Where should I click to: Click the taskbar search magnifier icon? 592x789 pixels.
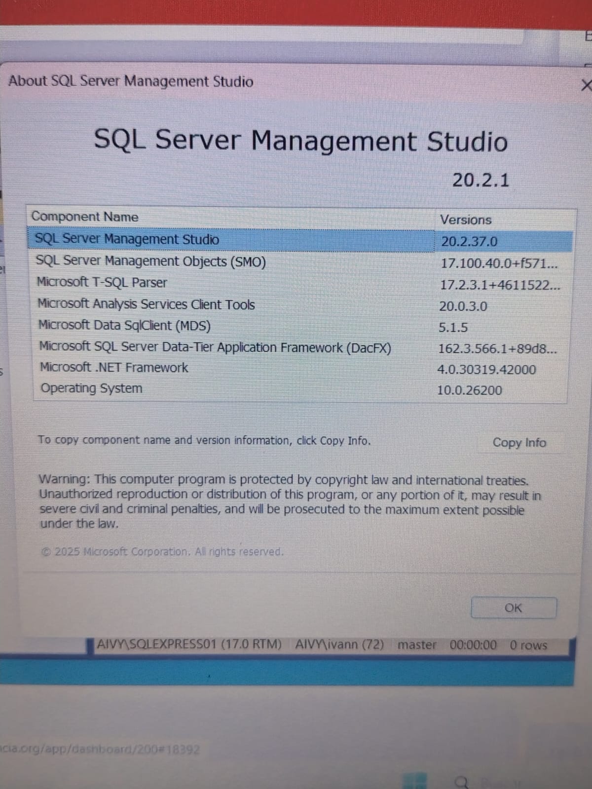(x=461, y=782)
